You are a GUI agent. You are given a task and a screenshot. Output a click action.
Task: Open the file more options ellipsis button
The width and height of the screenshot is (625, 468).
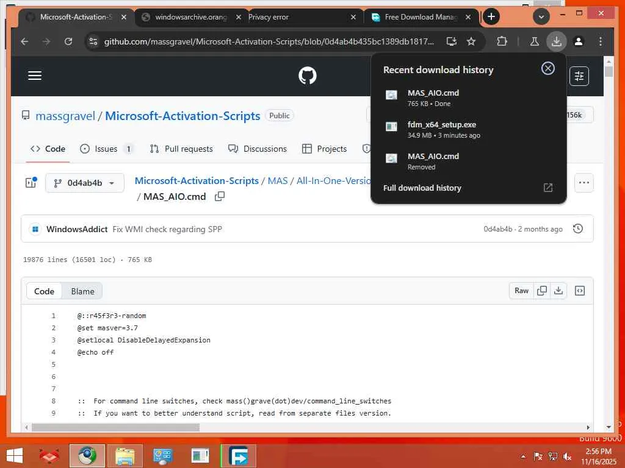pyautogui.click(x=583, y=183)
